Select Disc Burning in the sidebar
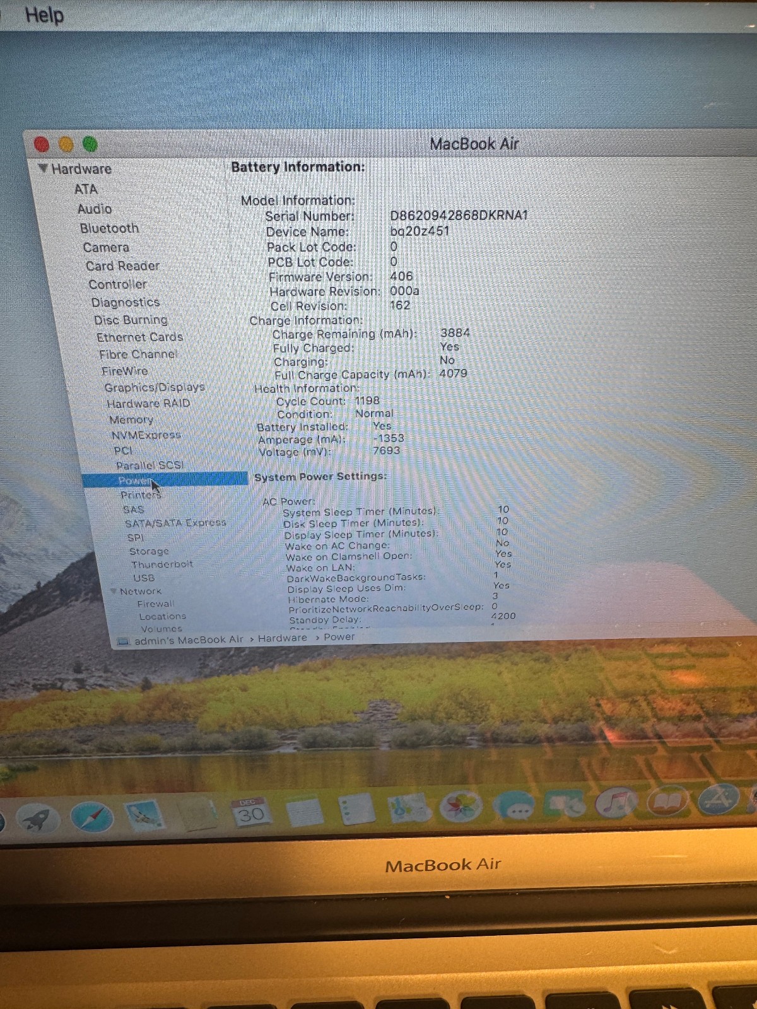Viewport: 757px width, 1009px height. click(131, 320)
